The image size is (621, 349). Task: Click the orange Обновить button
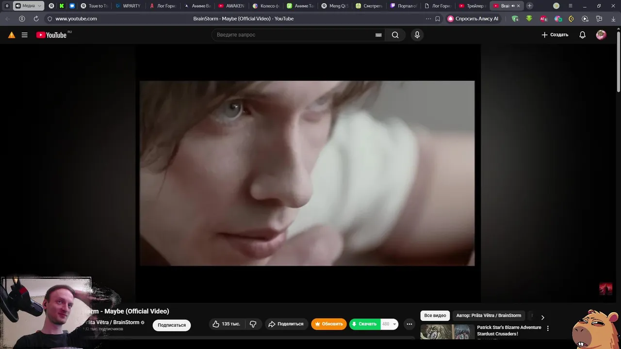pyautogui.click(x=329, y=324)
